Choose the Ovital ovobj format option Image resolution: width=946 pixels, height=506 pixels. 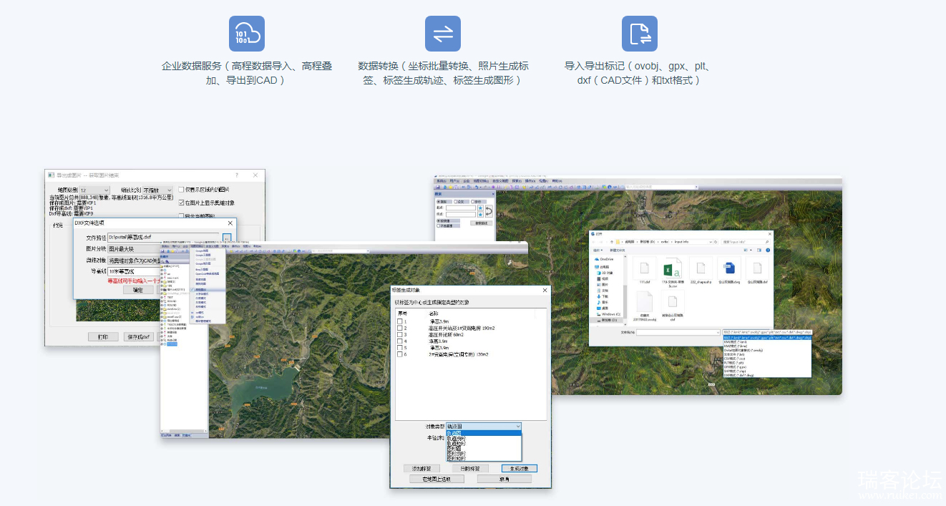coord(767,350)
